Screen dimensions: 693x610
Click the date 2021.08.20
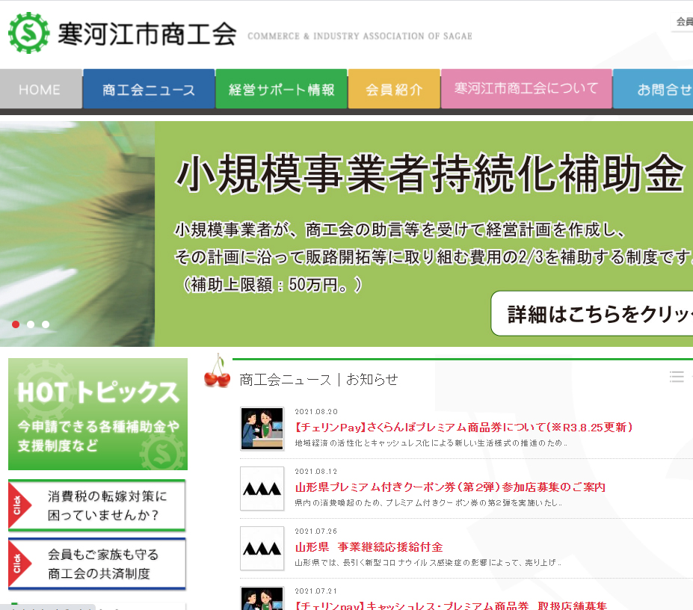click(316, 412)
